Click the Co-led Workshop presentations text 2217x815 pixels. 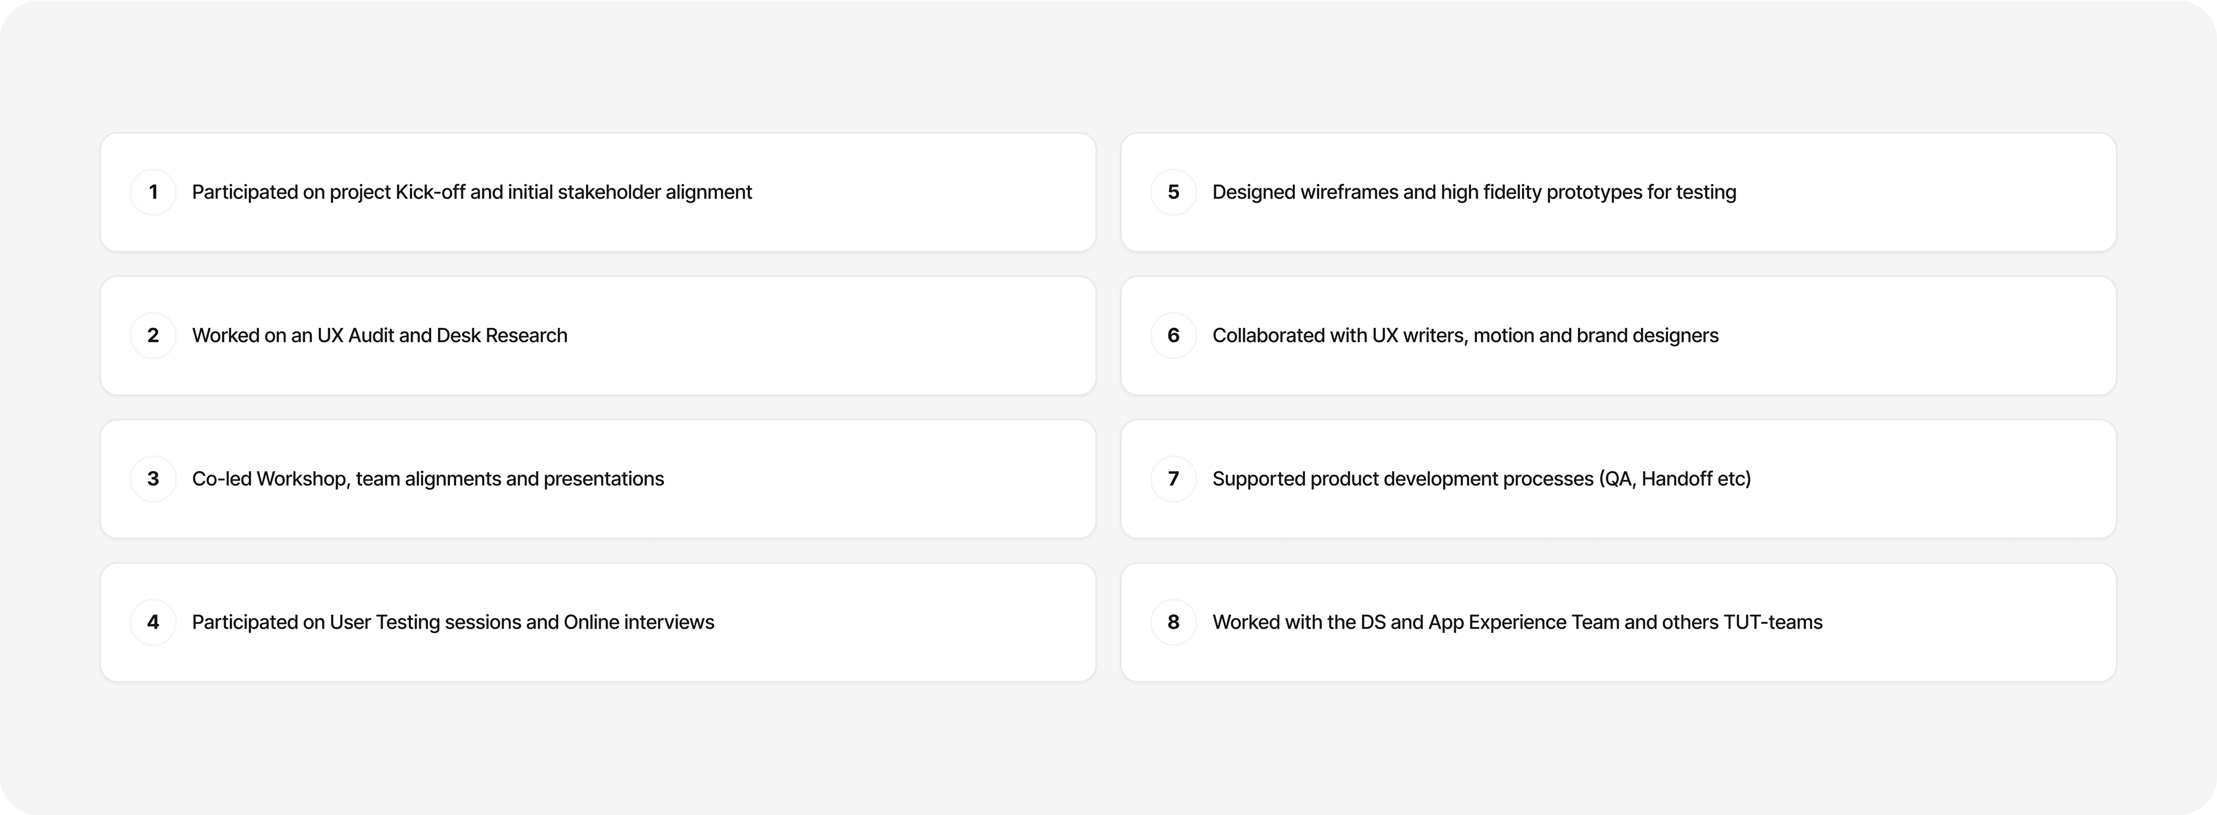(428, 478)
